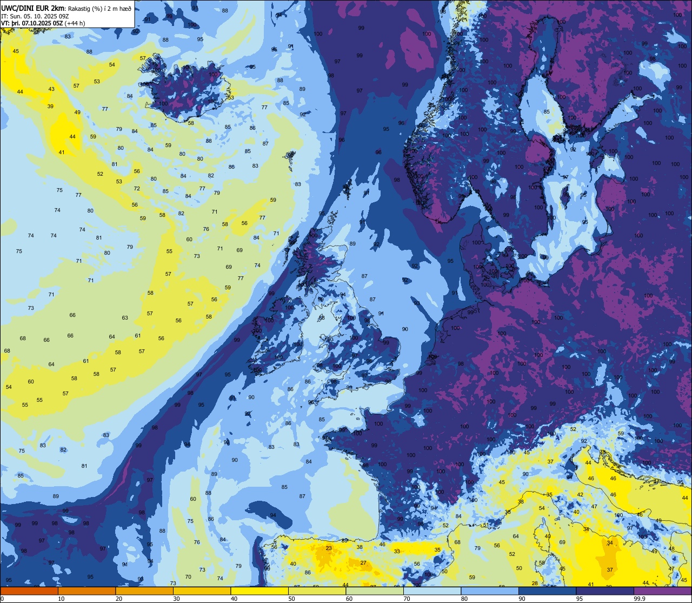Click the pale green 60–70 legend swatch
This screenshot has height=603, width=692.
[375, 591]
